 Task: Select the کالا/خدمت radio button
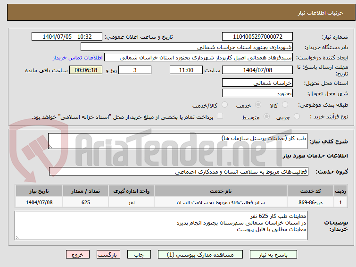224,105
